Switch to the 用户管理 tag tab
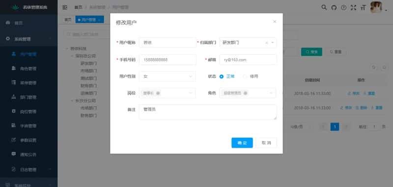 tap(89, 20)
